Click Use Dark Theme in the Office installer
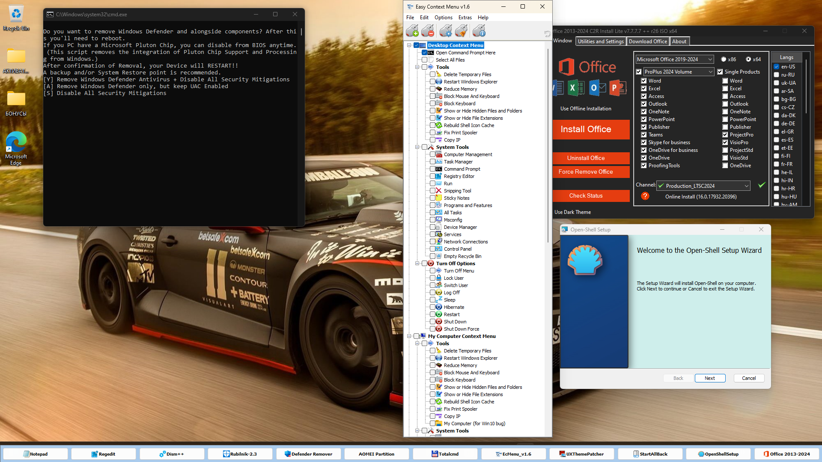The image size is (822, 462). click(x=572, y=212)
